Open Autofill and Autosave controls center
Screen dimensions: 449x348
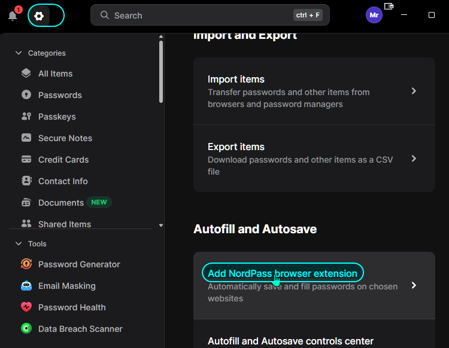pyautogui.click(x=290, y=341)
